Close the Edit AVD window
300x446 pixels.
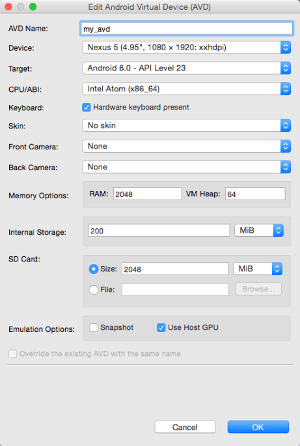coord(8,7)
